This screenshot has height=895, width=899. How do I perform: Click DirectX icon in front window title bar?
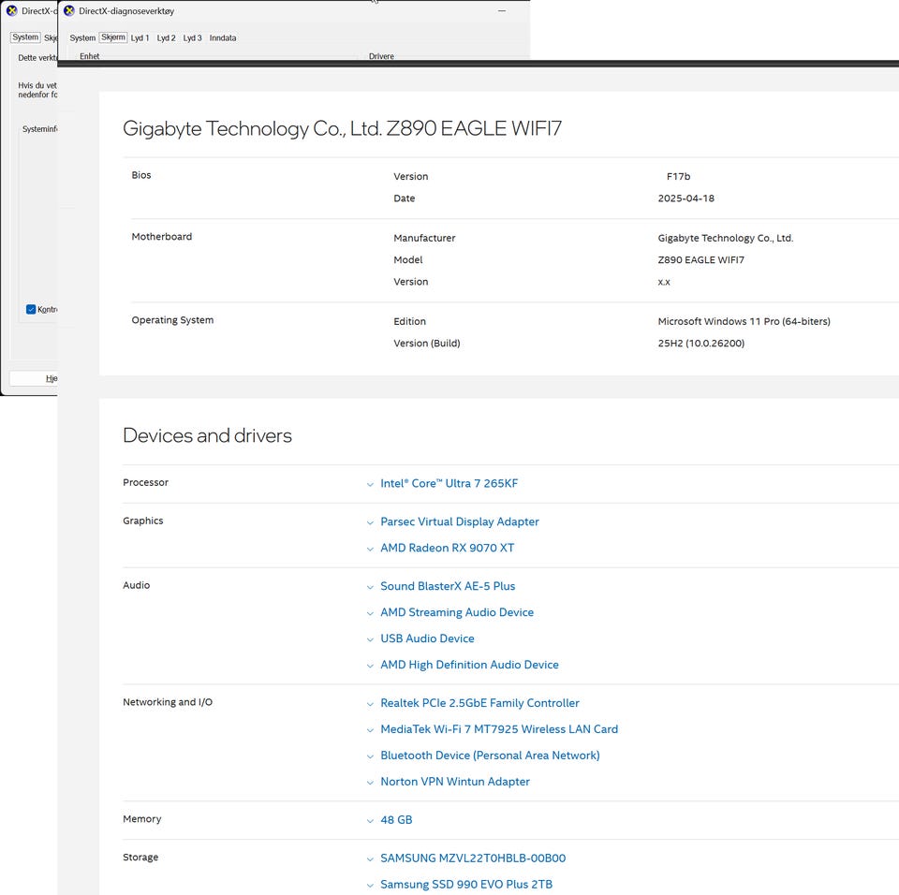pyautogui.click(x=69, y=11)
